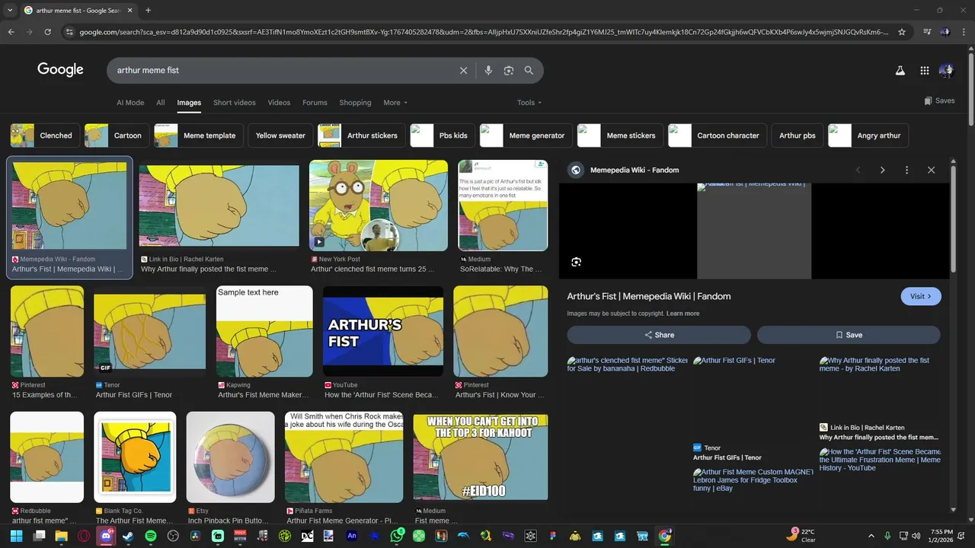Click the Visit button in preview panel
Viewport: 975px width, 548px height.
coord(921,296)
